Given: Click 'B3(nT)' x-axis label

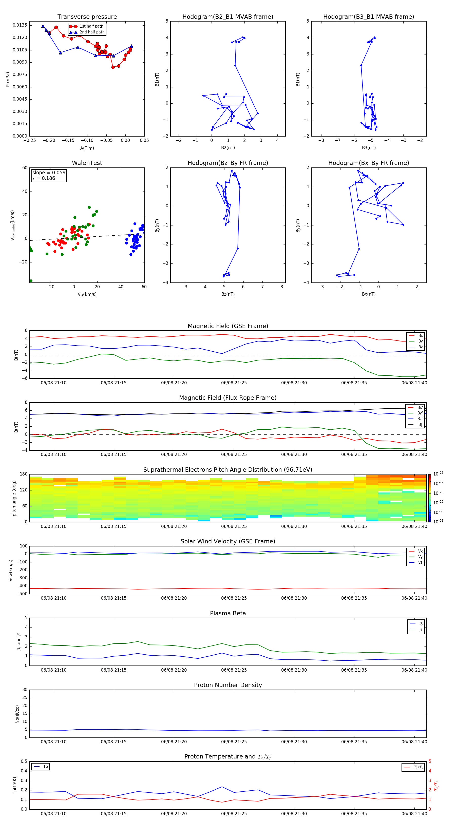Looking at the screenshot, I should coord(369,148).
